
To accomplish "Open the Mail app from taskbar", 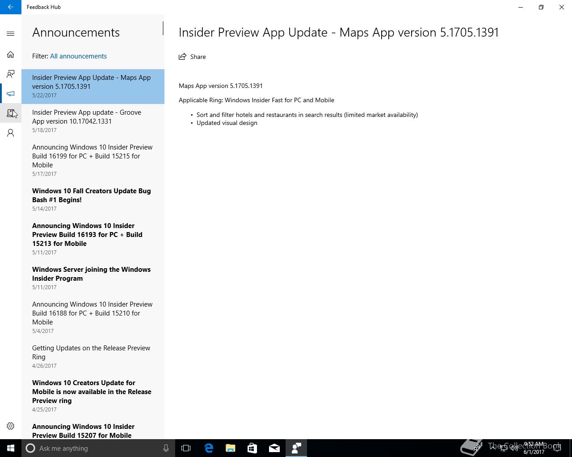I will 274,448.
